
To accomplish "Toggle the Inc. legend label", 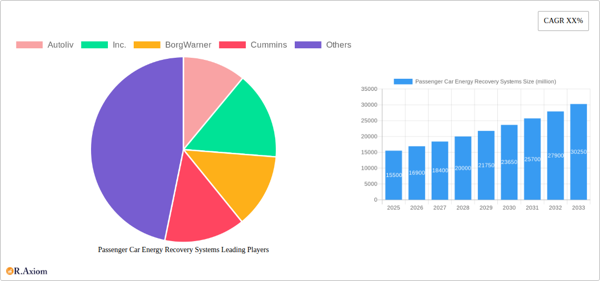I will [119, 45].
